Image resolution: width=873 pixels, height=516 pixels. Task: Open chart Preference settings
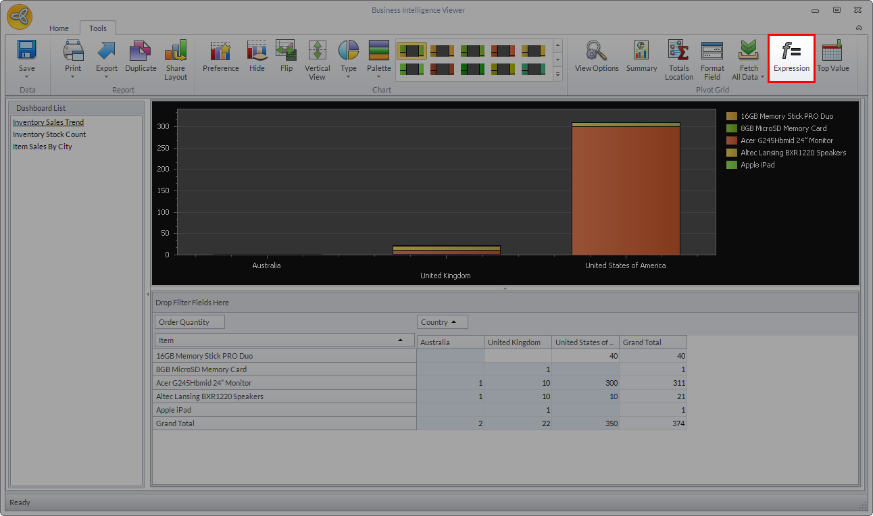click(221, 57)
